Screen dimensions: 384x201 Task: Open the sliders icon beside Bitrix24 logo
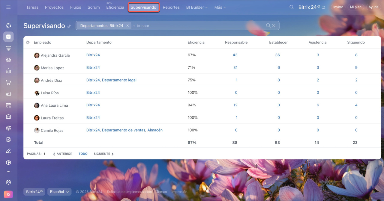coord(324,7)
